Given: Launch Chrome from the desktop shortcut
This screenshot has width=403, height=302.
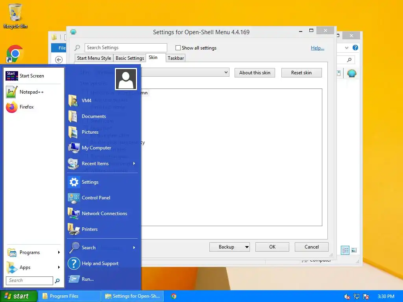Looking at the screenshot, I should coord(15,53).
